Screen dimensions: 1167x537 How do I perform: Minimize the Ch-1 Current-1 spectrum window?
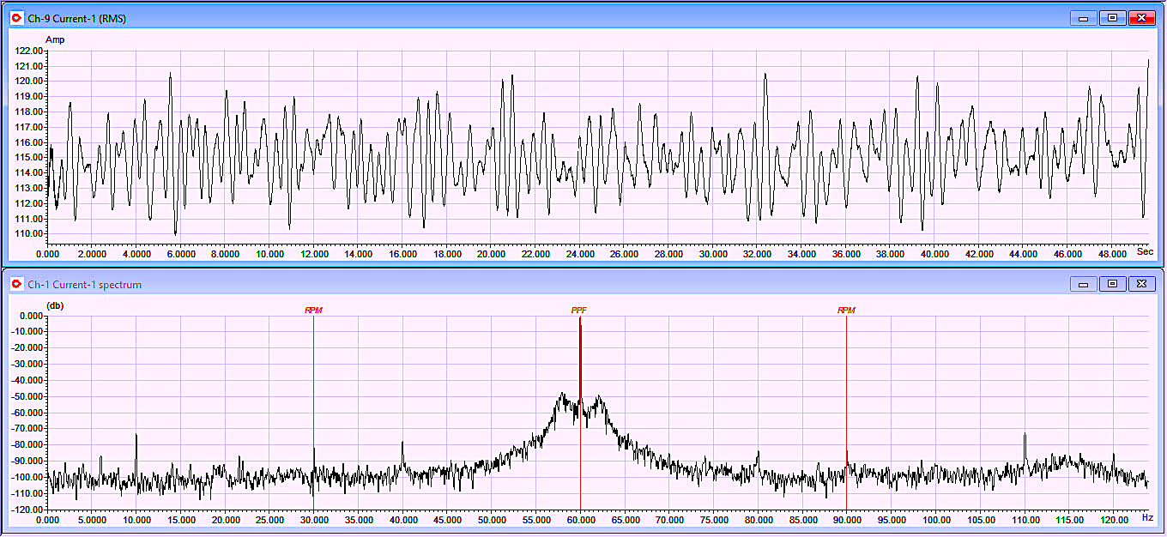[1083, 284]
